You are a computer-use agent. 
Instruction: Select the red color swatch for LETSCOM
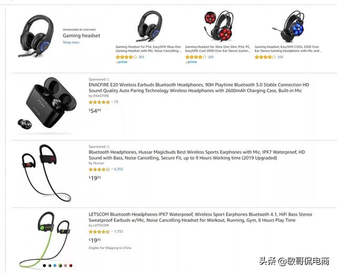point(71,266)
